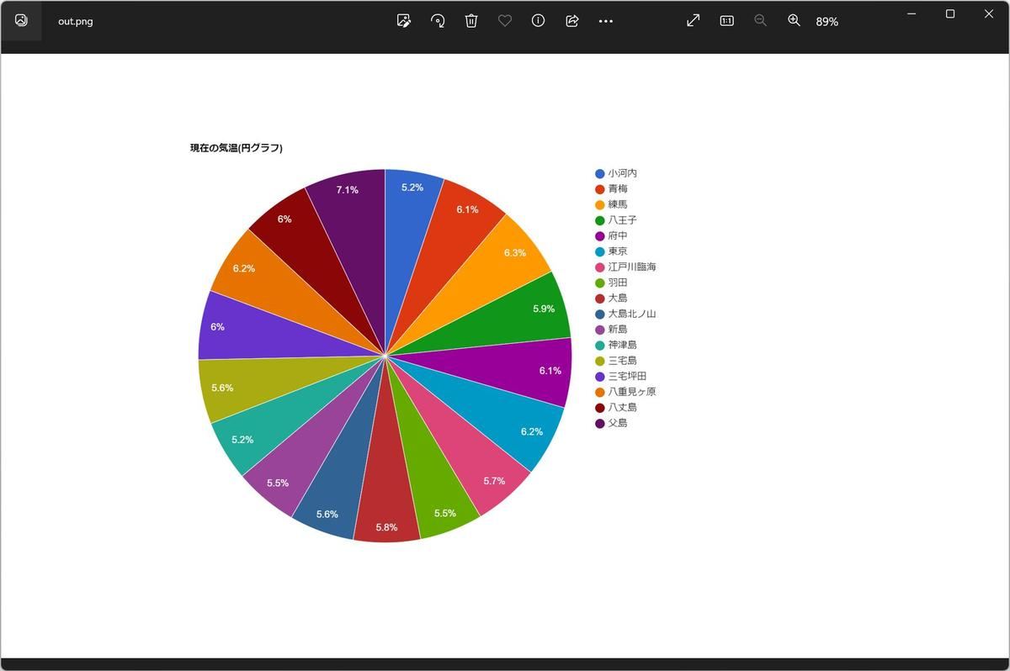The image size is (1010, 671).
Task: Delete the image with the trash icon
Action: pyautogui.click(x=471, y=20)
